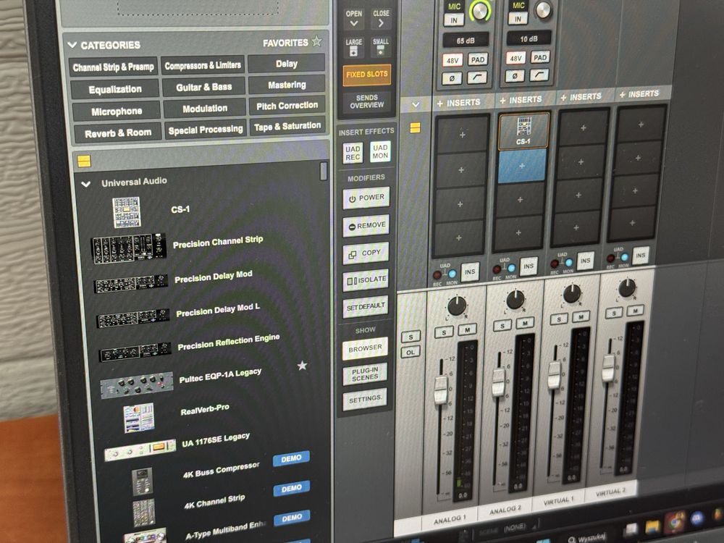Click the plug-in list scrollbar

pos(323,171)
